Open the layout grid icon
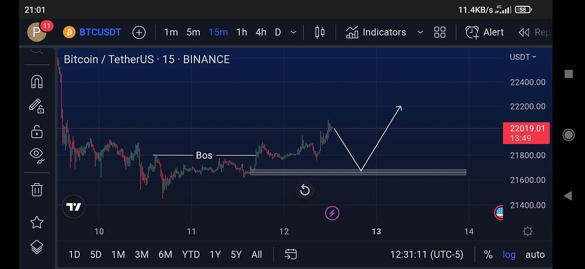Screen dimensions: 585x269 [x=440, y=32]
